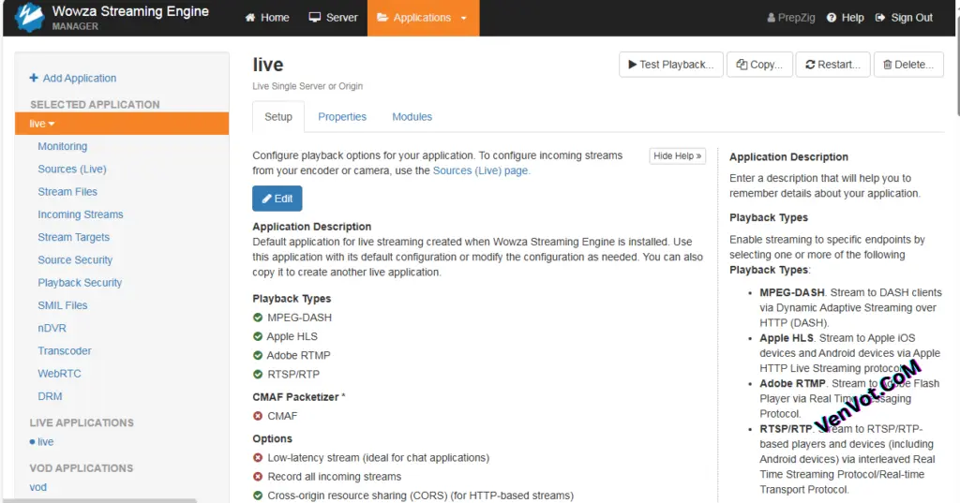Open Stream Files in sidebar
Screen dimensions: 960x503
tap(67, 191)
